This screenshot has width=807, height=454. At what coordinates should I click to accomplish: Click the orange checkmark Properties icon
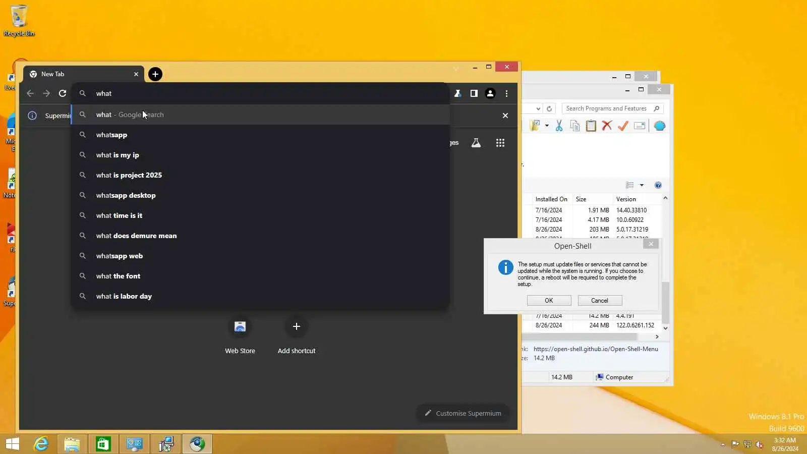point(623,126)
